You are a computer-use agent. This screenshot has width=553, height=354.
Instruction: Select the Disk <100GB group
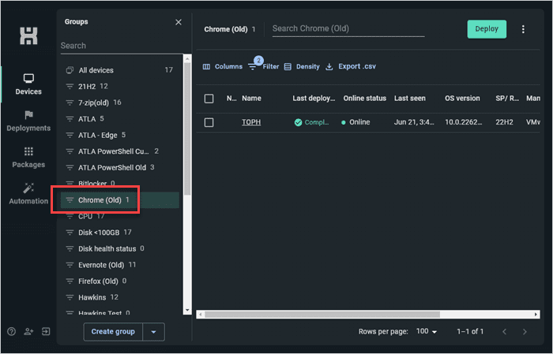click(120, 233)
